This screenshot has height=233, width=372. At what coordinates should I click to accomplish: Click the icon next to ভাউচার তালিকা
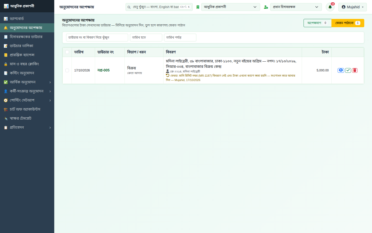pyautogui.click(x=6, y=46)
